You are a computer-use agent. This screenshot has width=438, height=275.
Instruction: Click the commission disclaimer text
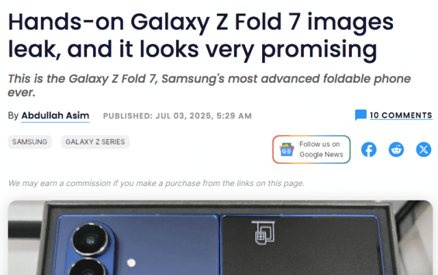[156, 183]
